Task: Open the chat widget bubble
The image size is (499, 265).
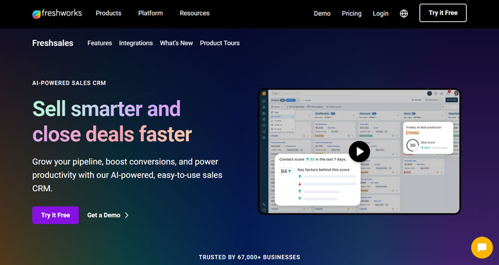Action: (482, 248)
